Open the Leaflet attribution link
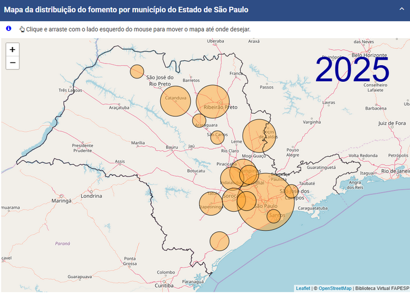This screenshot has width=410, height=294. click(x=303, y=288)
